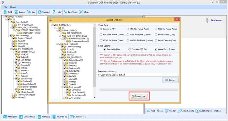Click the Additional Information plus icon
This screenshot has width=228, height=121.
click(197, 111)
